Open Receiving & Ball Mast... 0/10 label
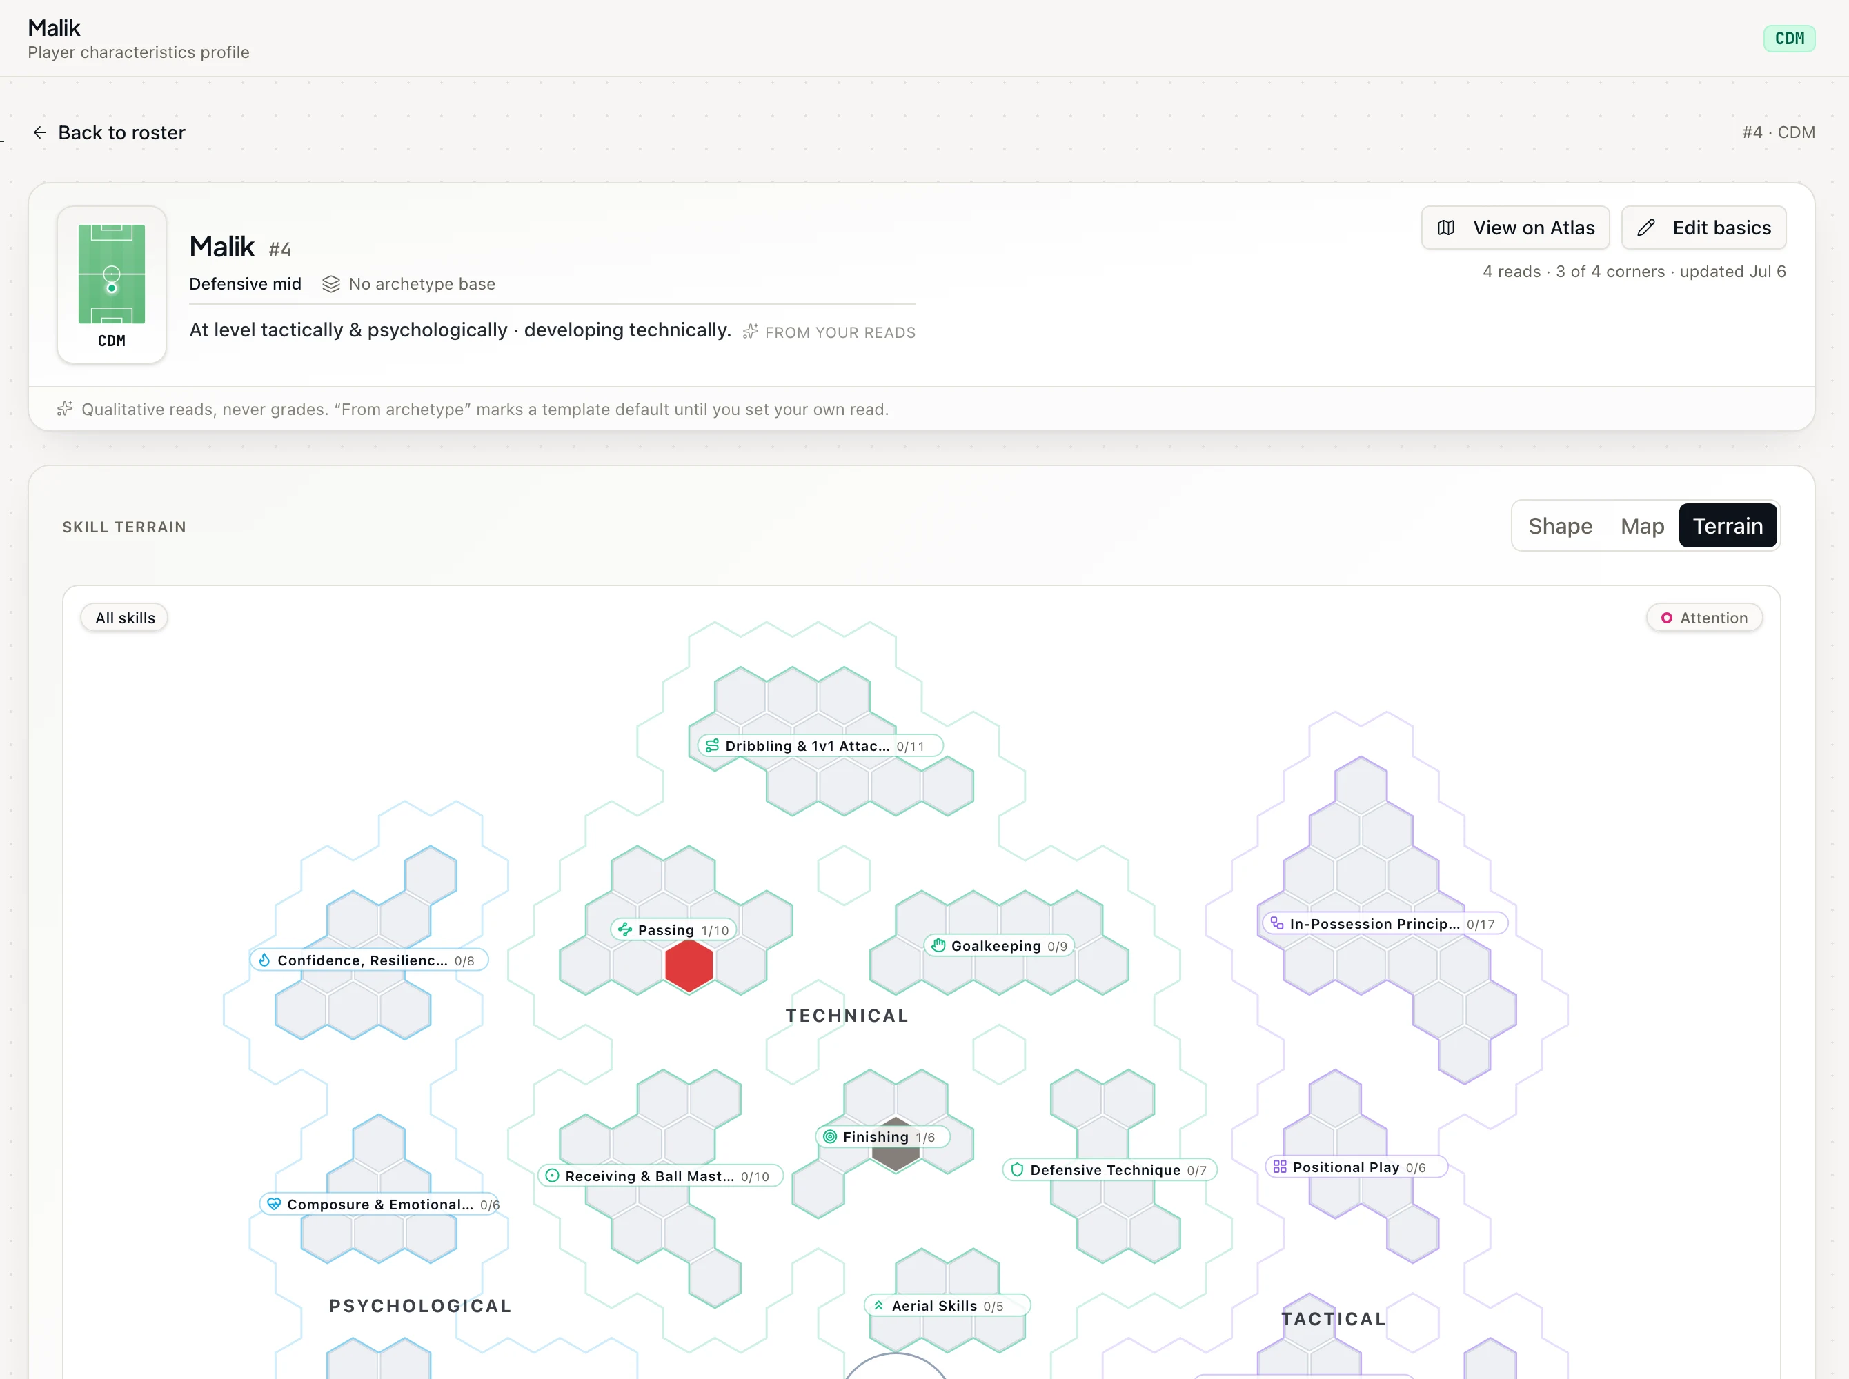 (660, 1176)
